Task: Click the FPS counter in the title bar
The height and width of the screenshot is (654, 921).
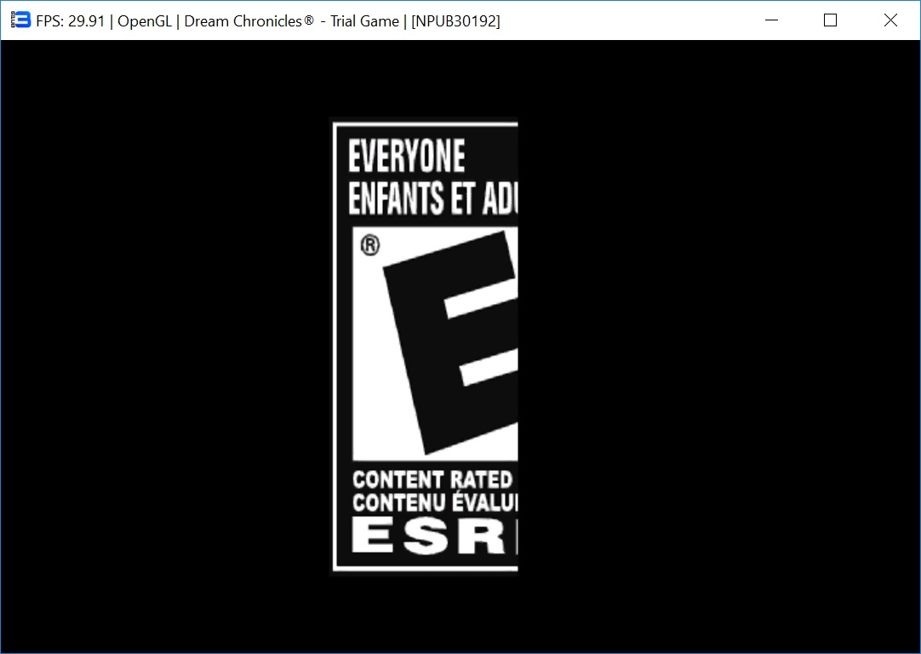Action: tap(70, 21)
